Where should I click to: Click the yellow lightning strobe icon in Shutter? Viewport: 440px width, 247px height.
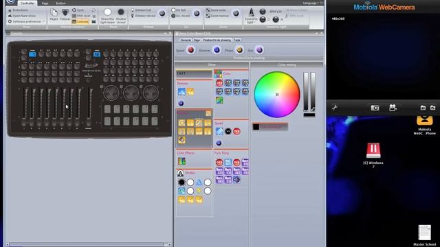199,191
